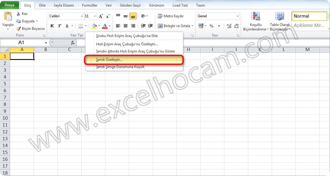
Task: Apply red font color with the A icon
Action: pos(105,26)
